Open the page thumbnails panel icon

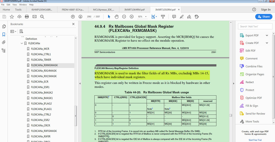coord(4,26)
